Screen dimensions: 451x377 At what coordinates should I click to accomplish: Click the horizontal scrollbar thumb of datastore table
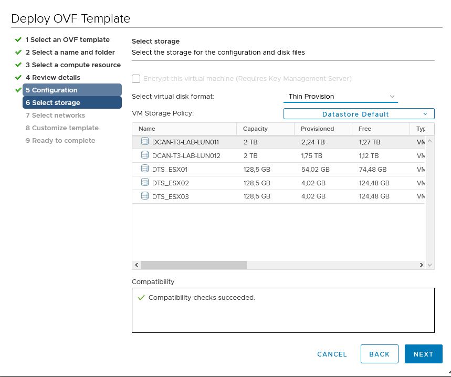pos(194,265)
